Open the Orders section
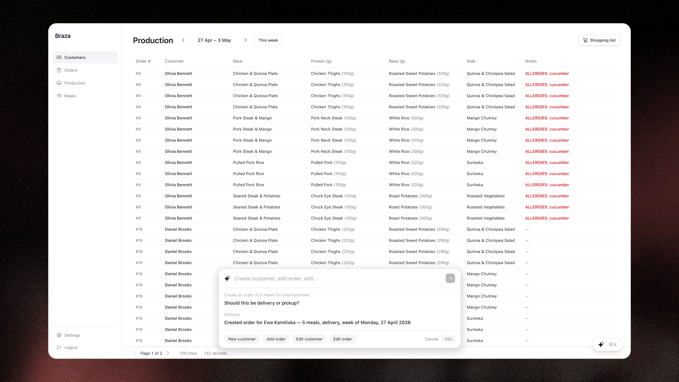679x382 pixels. [85, 70]
